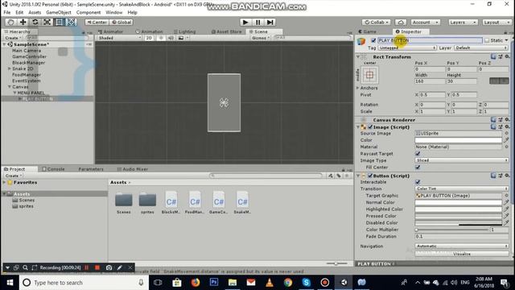Toggle 2D scene view mode
The image size is (515, 290).
[149, 38]
